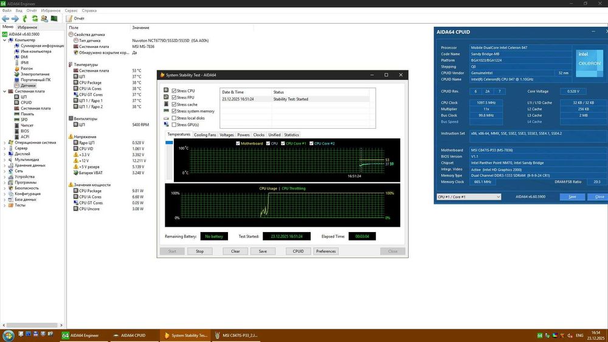Open the Report (Отчёт) toolbar button
608x342 pixels.
coord(75,18)
